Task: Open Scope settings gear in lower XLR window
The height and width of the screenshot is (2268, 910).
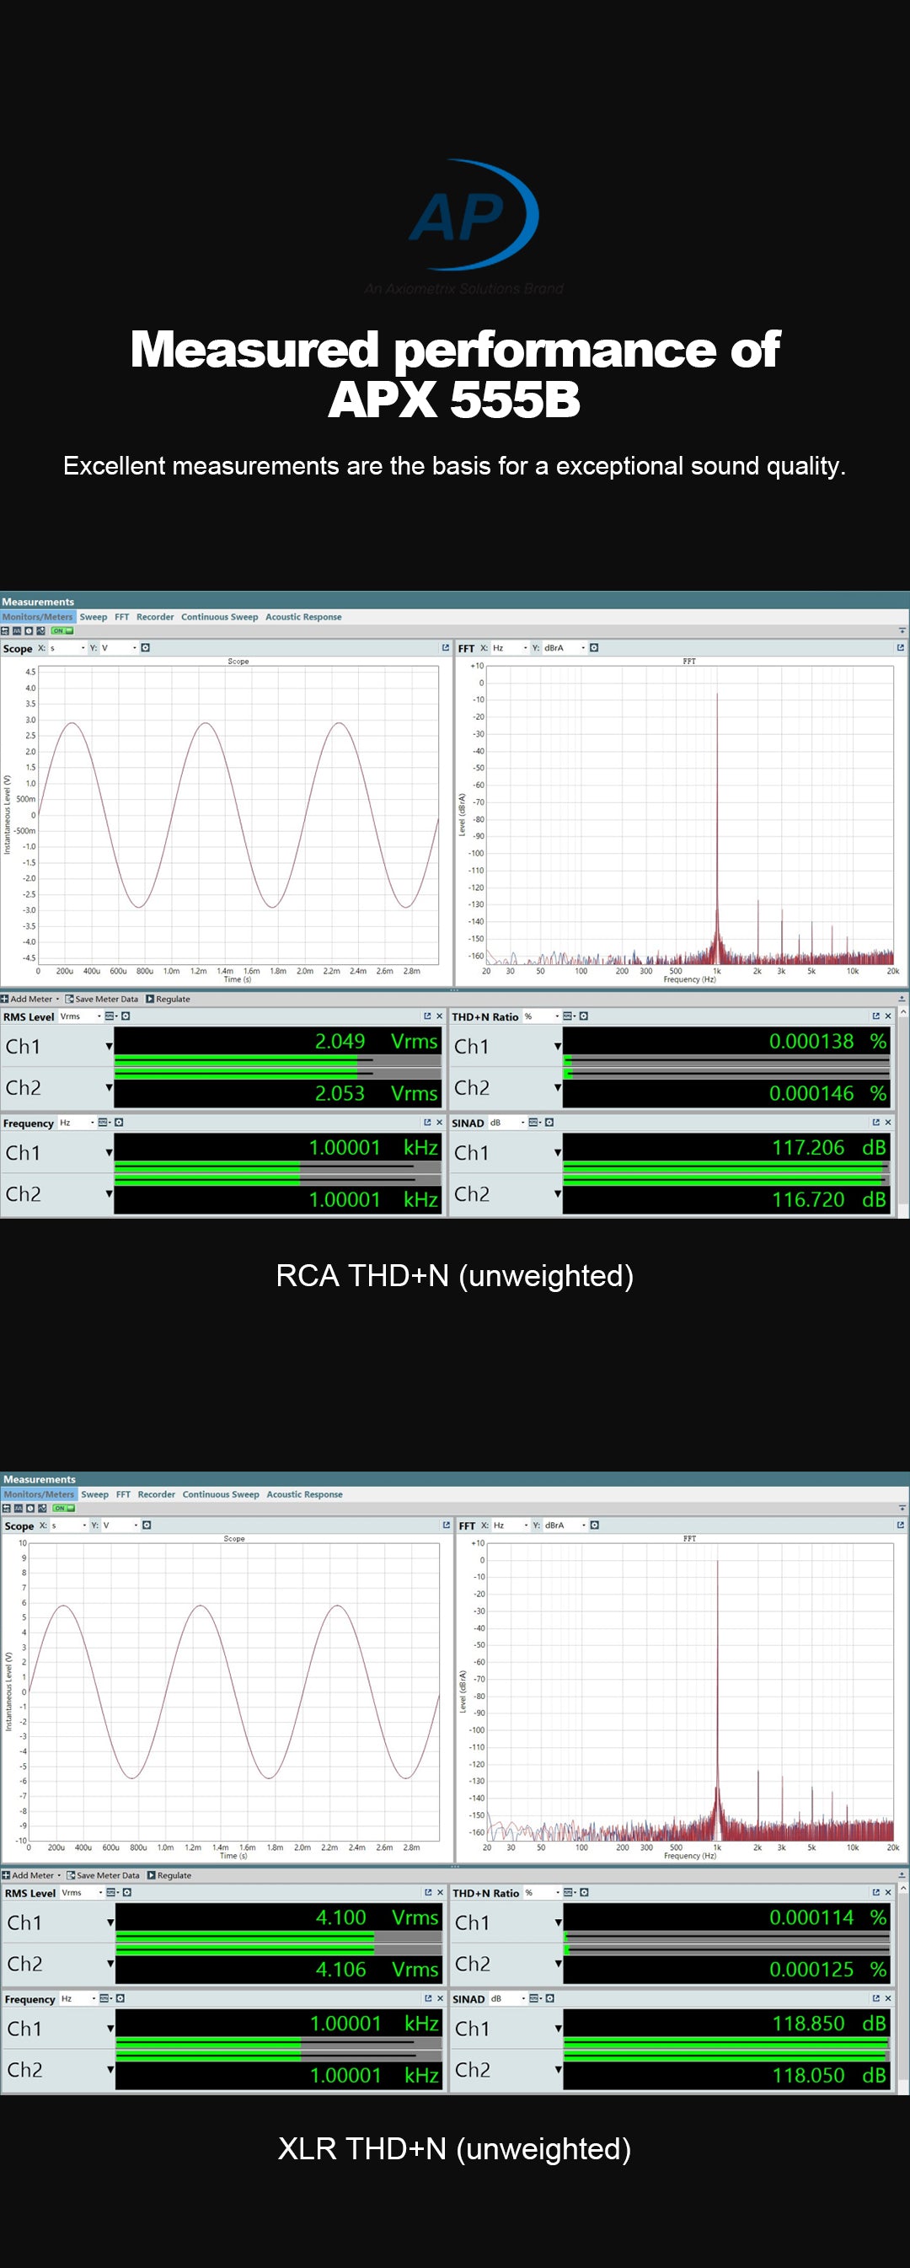Action: [x=147, y=1525]
